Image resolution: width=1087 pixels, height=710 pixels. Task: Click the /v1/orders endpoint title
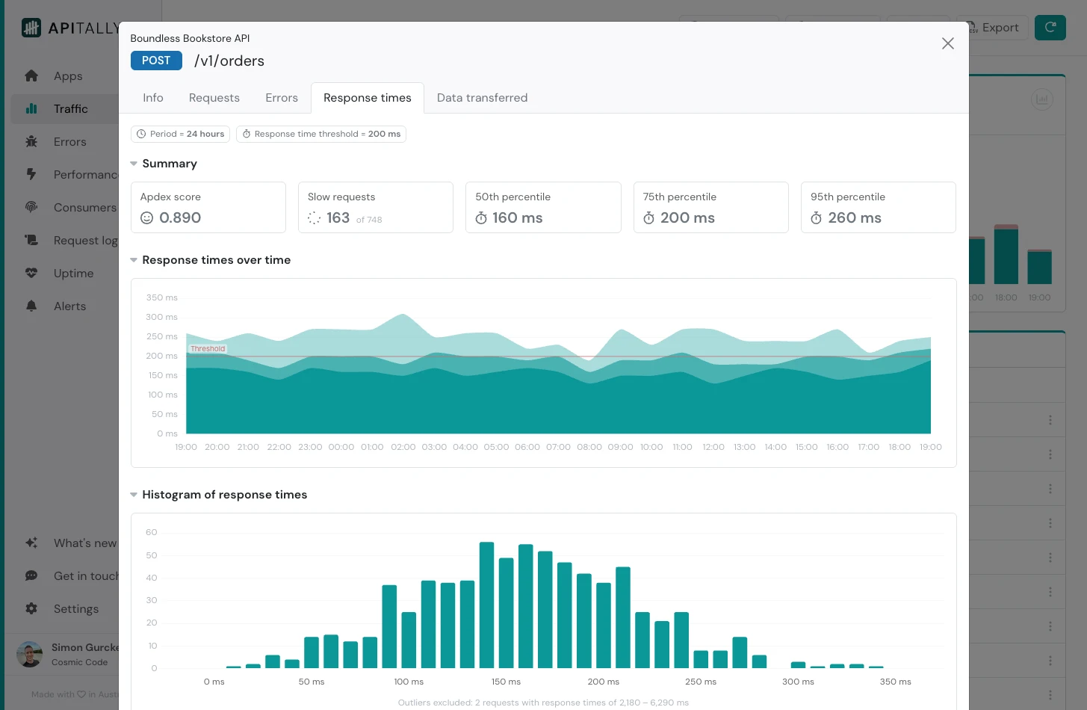229,61
